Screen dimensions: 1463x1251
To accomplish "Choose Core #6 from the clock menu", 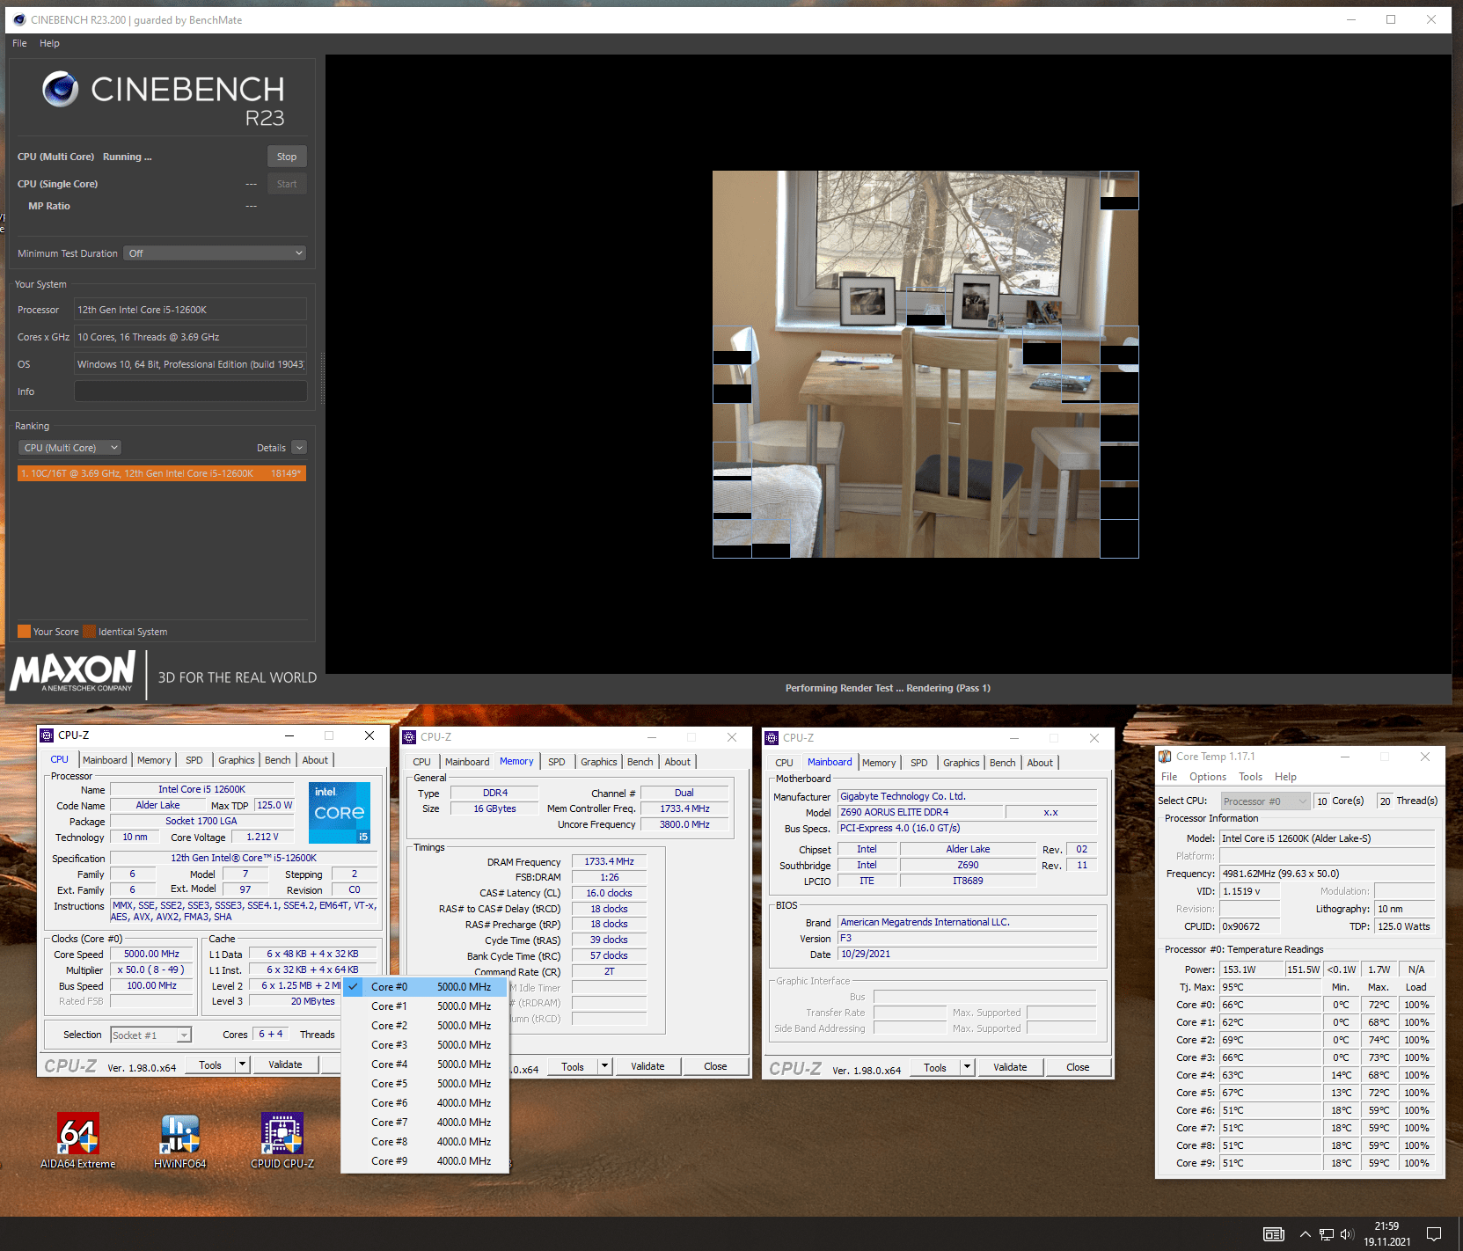I will coord(426,1103).
